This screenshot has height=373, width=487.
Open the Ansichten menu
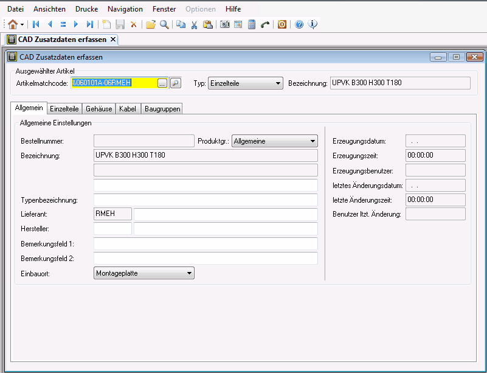click(50, 9)
